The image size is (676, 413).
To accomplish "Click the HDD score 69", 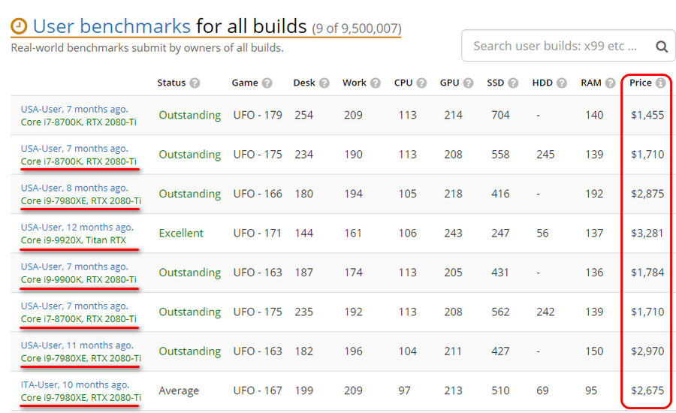I will 542,390.
